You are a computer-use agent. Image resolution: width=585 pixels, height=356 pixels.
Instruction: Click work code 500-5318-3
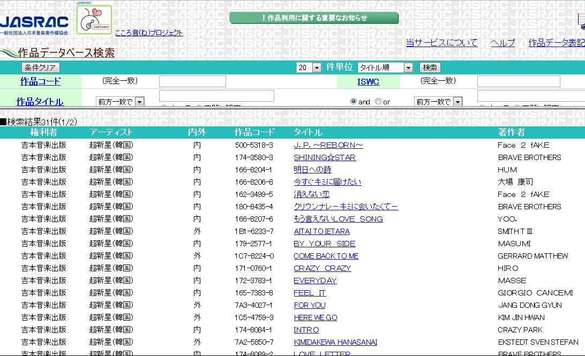coord(254,145)
